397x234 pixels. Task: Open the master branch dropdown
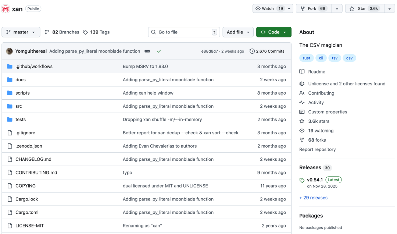[x=21, y=32]
